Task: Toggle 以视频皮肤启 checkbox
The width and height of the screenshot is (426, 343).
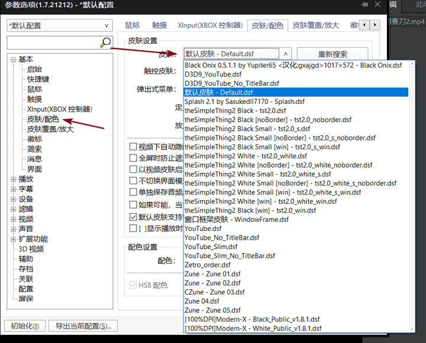Action: click(x=133, y=169)
